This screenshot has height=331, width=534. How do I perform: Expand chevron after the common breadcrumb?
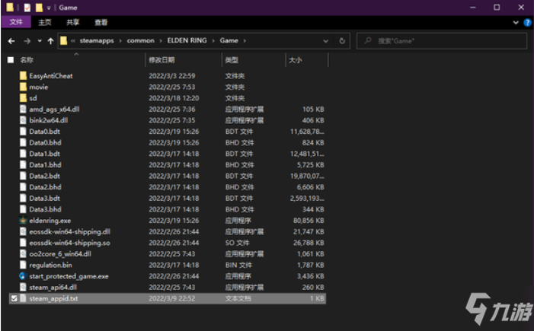click(x=161, y=41)
